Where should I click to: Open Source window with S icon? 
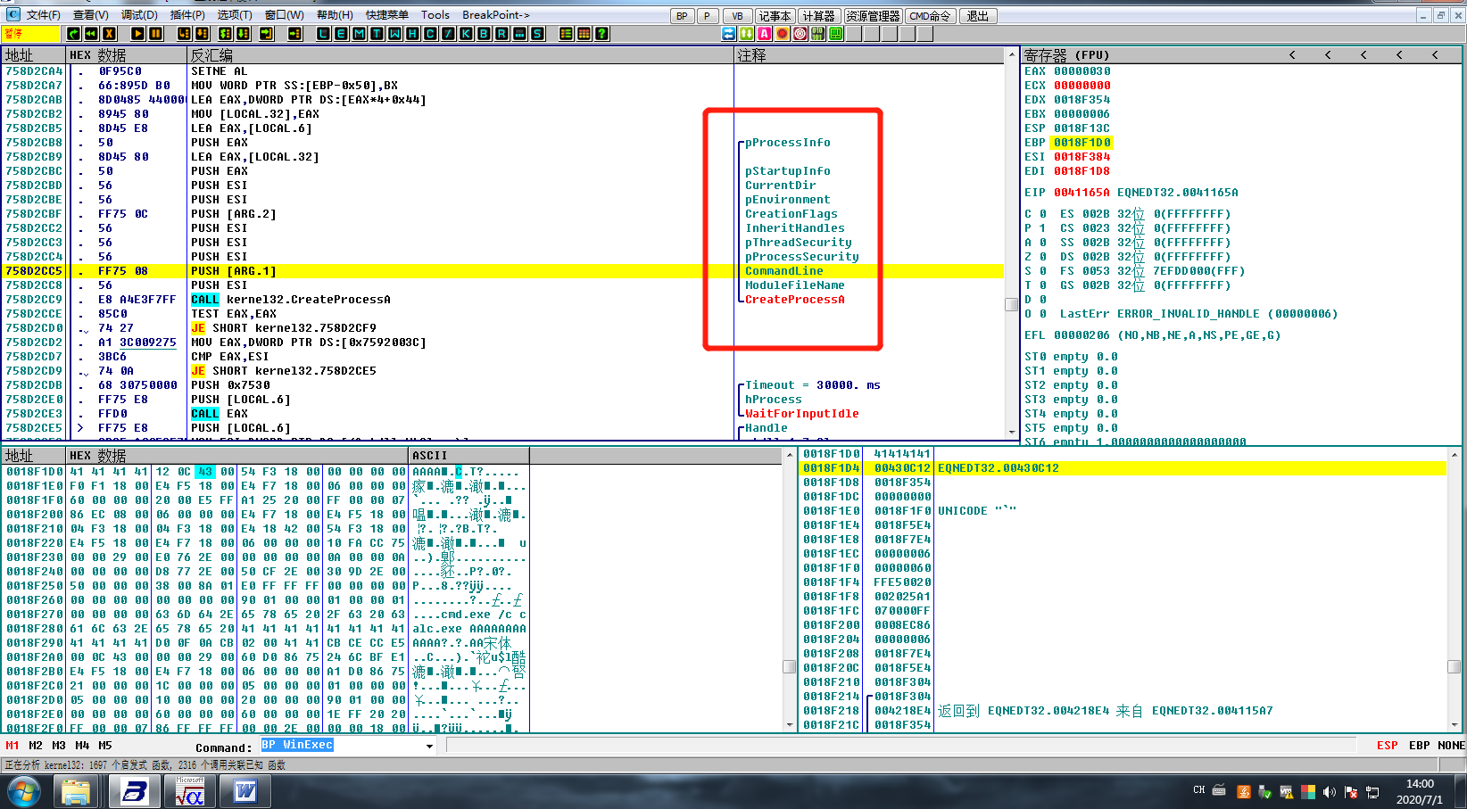tap(537, 34)
